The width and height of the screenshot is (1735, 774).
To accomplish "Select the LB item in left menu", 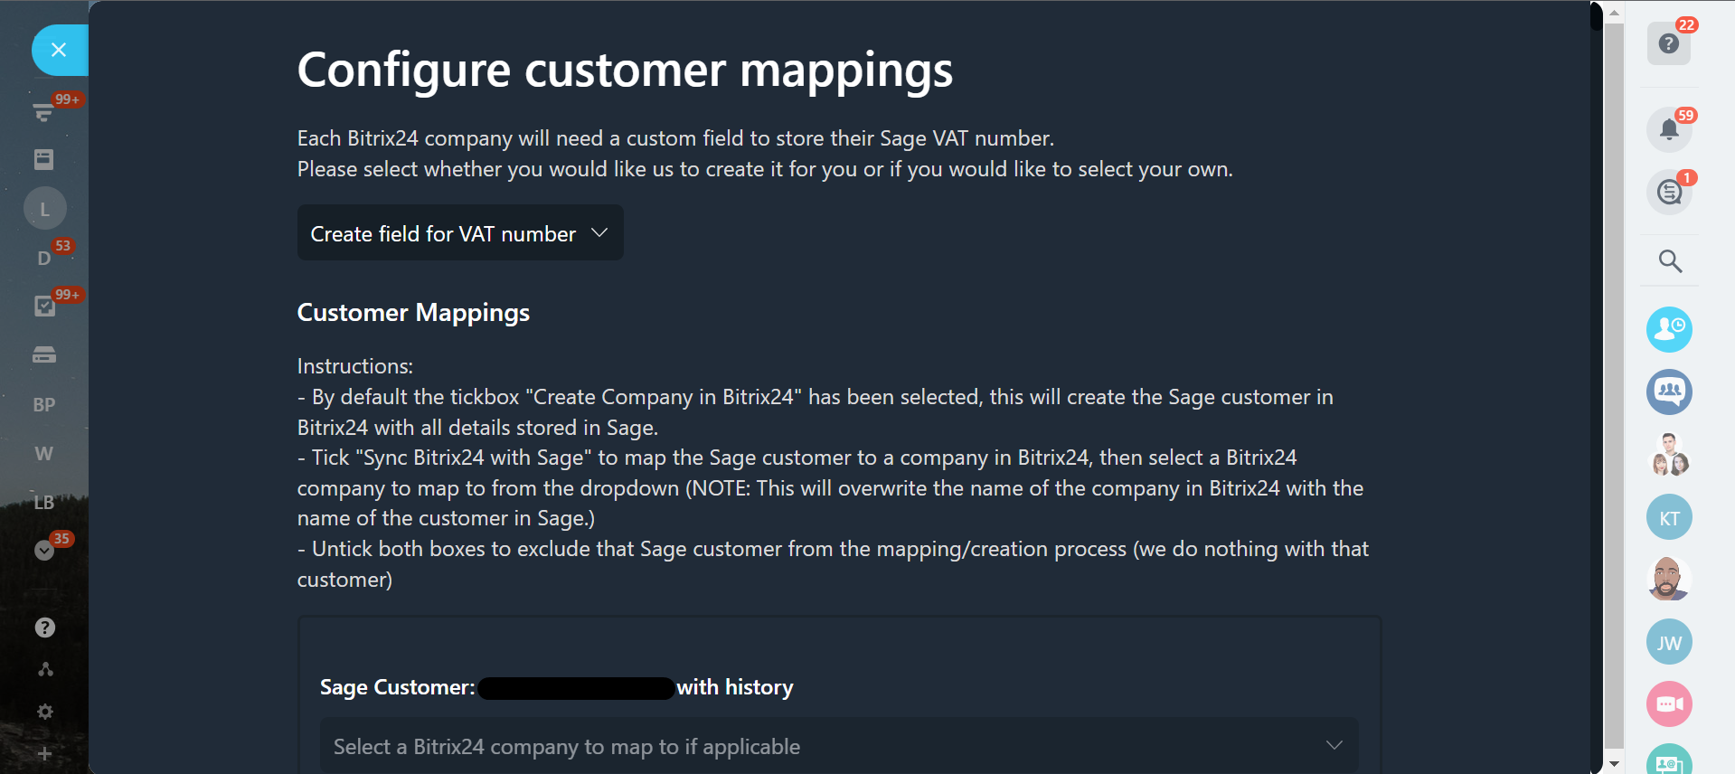I will click(44, 502).
